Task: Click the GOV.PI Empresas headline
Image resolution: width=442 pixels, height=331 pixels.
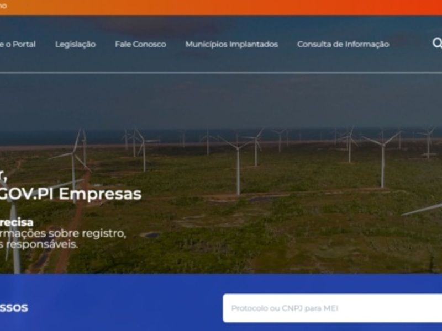Action: coord(71,194)
